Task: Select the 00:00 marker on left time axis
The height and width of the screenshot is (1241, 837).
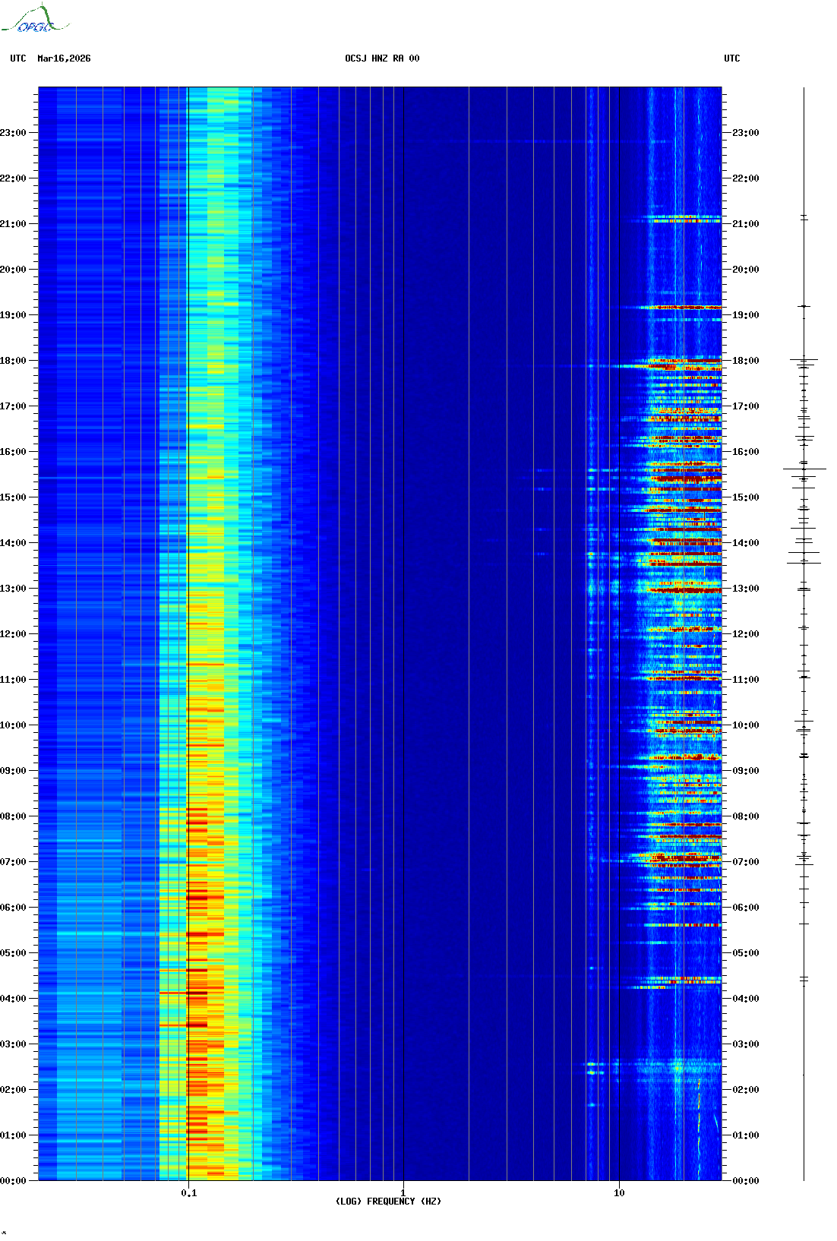Action: [x=13, y=1180]
